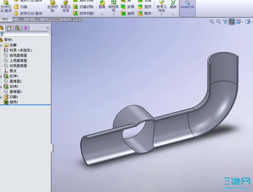Expand the 注解 annotations node
This screenshot has width=253, height=192.
point(1,45)
